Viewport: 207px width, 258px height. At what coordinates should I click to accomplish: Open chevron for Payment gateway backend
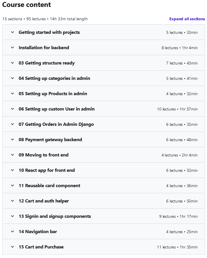click(12, 139)
